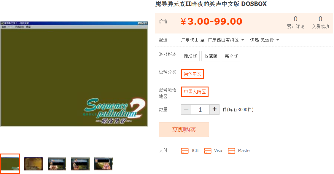Open the 快递 免运费 shipping dropdown
The width and height of the screenshot is (334, 174).
tap(265, 40)
